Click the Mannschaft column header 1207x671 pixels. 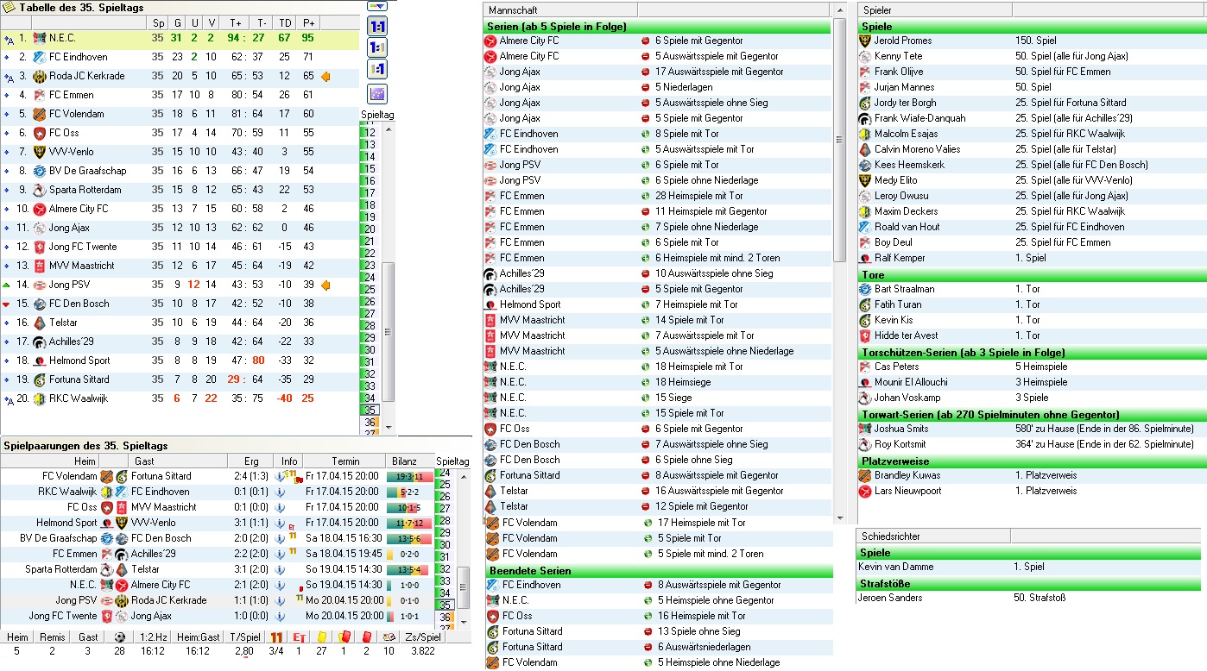click(559, 9)
